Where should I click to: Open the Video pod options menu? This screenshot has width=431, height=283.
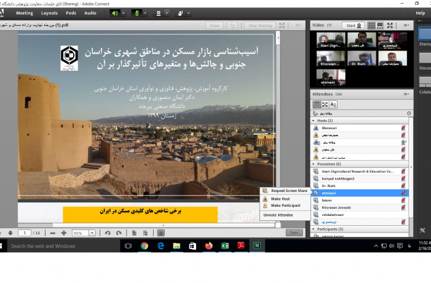[x=406, y=25]
